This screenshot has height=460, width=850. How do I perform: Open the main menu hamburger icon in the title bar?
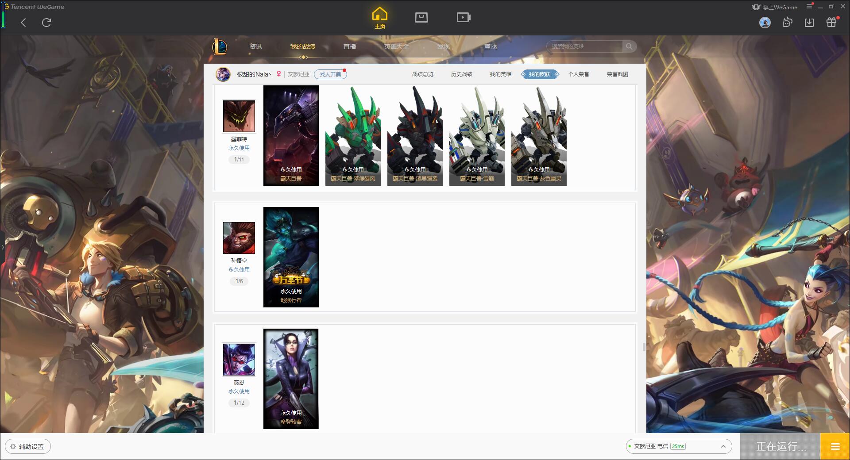[810, 6]
